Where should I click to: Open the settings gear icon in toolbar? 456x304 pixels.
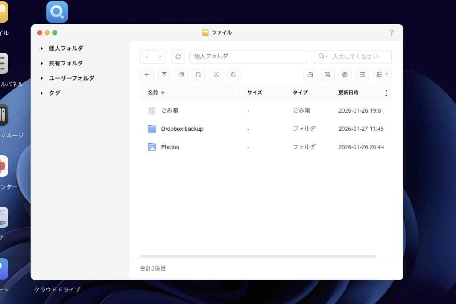point(345,74)
